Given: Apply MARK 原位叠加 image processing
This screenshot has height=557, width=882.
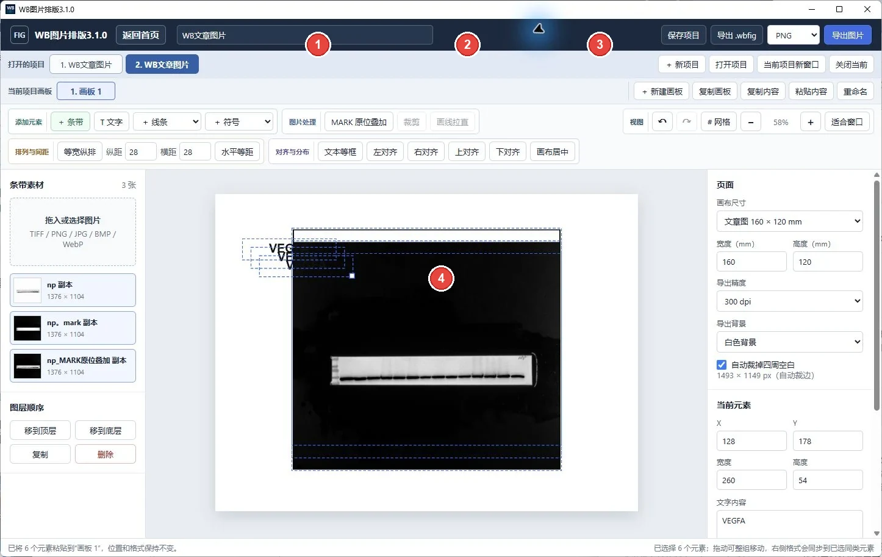Looking at the screenshot, I should pyautogui.click(x=359, y=122).
